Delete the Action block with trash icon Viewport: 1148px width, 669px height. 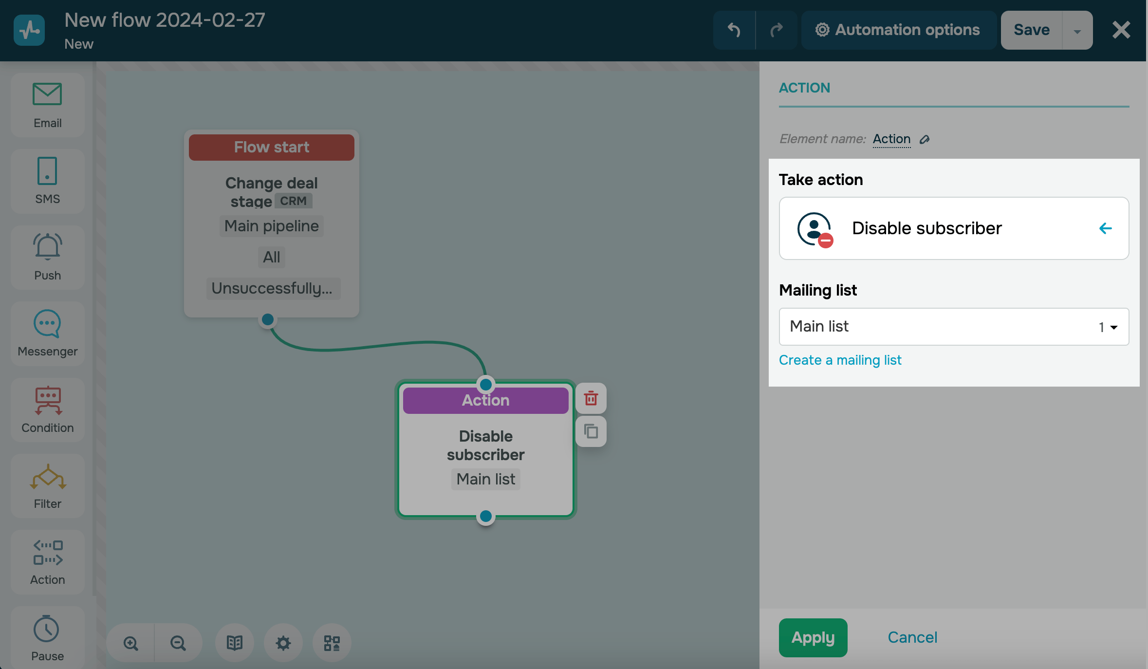point(591,398)
